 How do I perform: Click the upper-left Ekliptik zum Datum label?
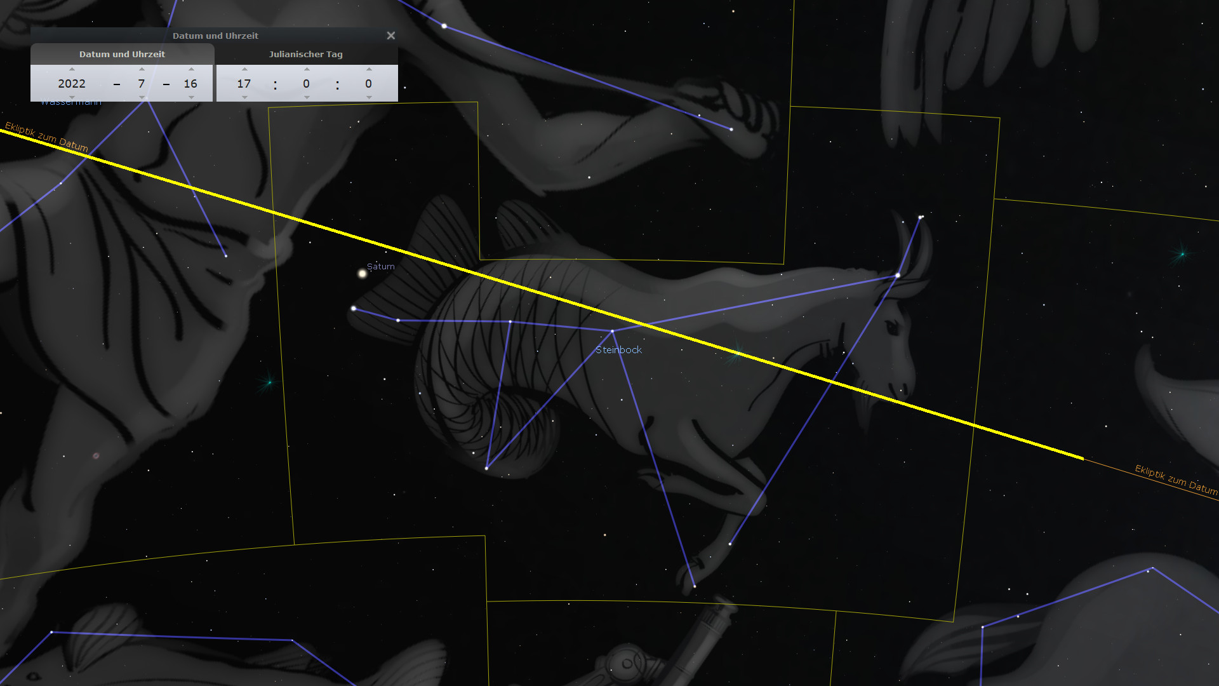coord(46,137)
